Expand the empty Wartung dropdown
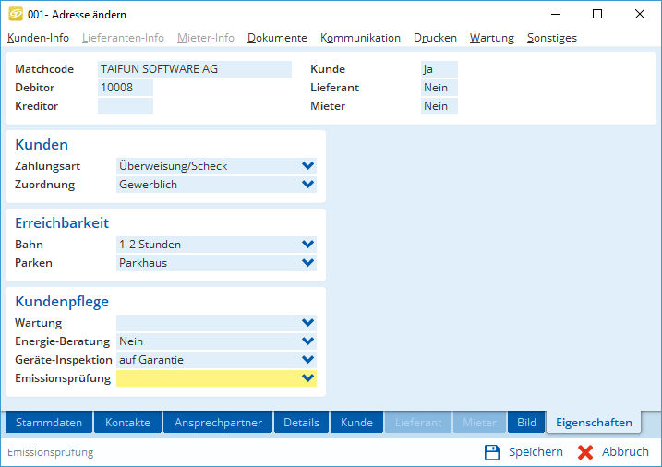Viewport: 662px width, 467px height. pos(307,323)
